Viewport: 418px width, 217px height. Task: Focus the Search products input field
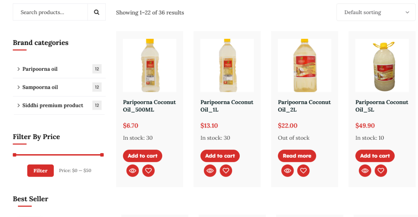(x=50, y=12)
